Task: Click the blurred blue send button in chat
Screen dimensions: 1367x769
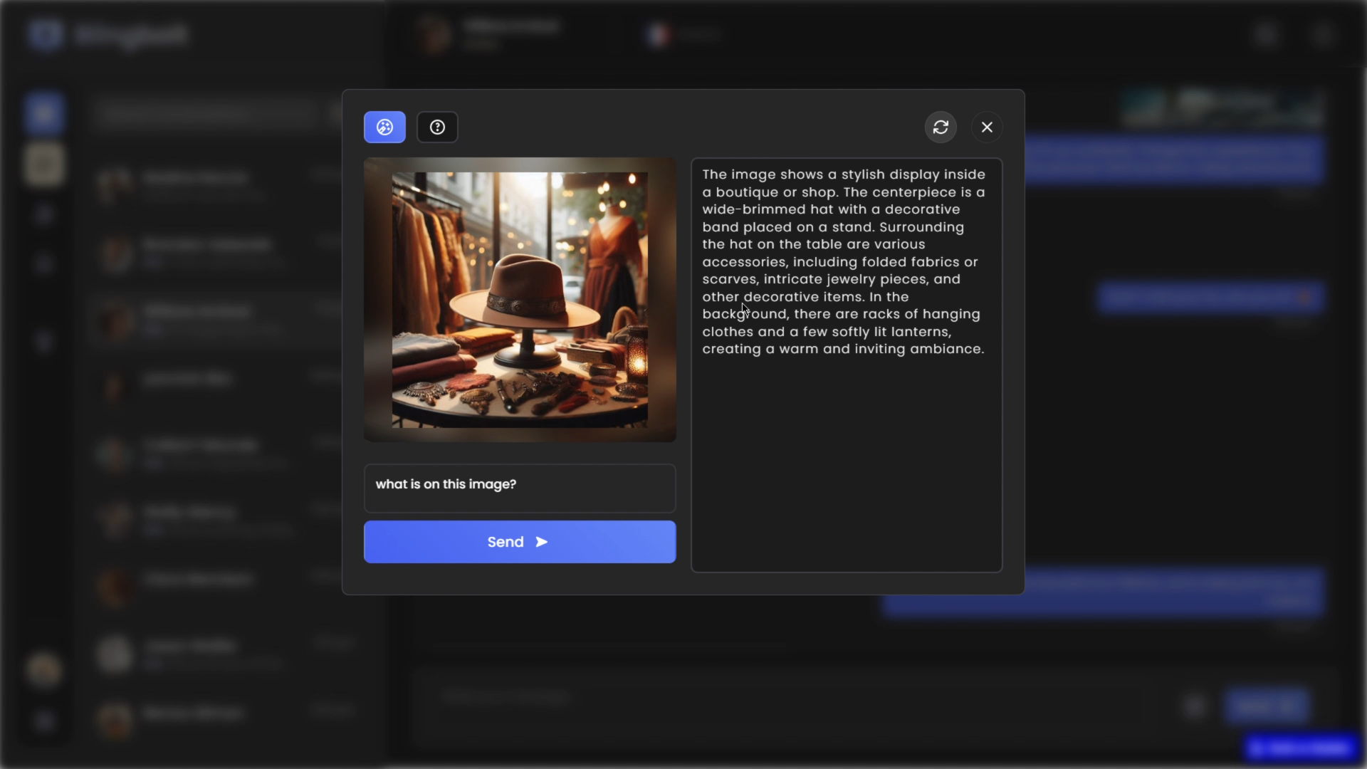Action: point(1267,705)
